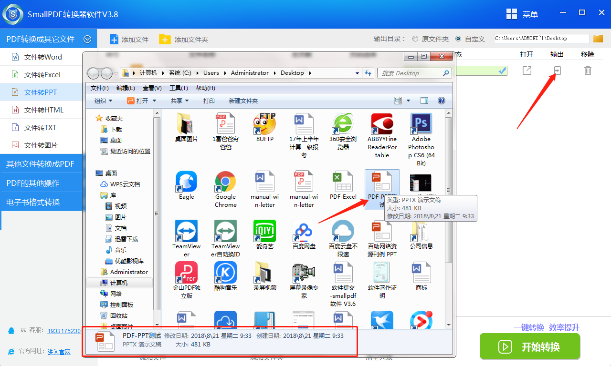The width and height of the screenshot is (611, 366).
Task: Select the 酷狗音乐 shortcut icon
Action: click(226, 272)
